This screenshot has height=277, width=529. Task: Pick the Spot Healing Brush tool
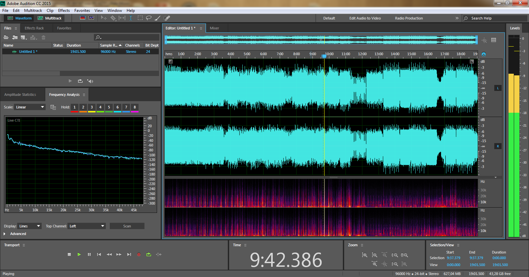tap(167, 18)
